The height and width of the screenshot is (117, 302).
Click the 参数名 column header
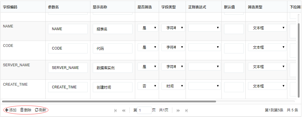[68, 7]
